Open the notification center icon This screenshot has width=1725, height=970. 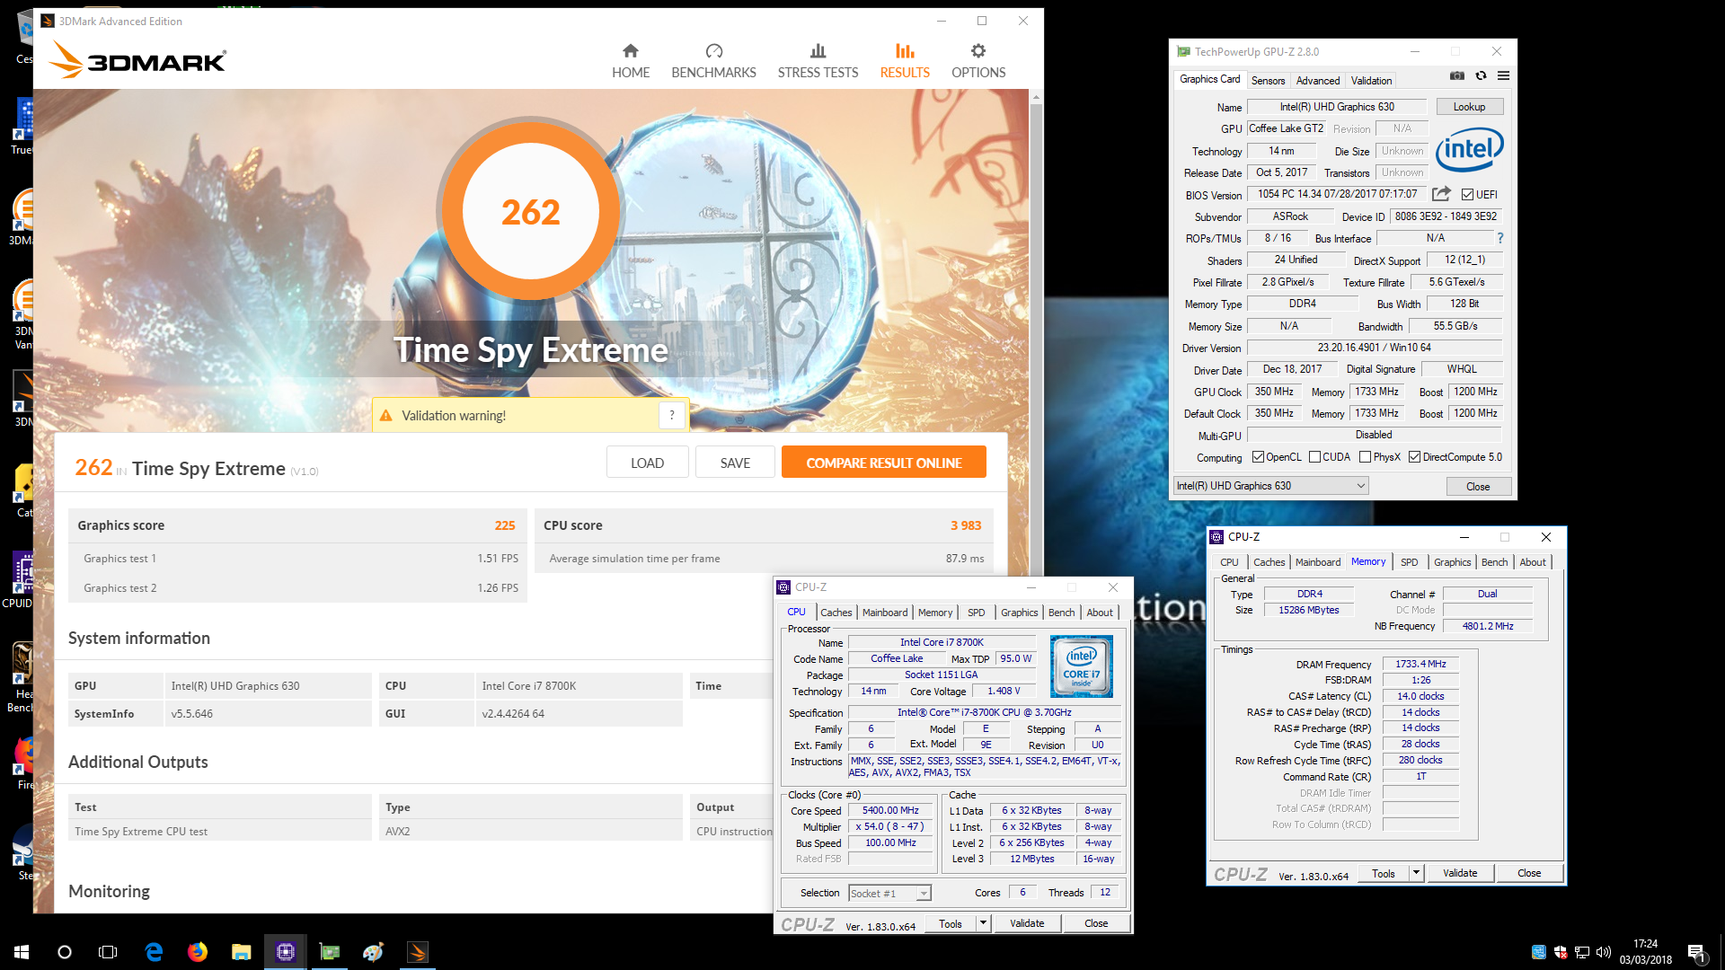tap(1696, 952)
